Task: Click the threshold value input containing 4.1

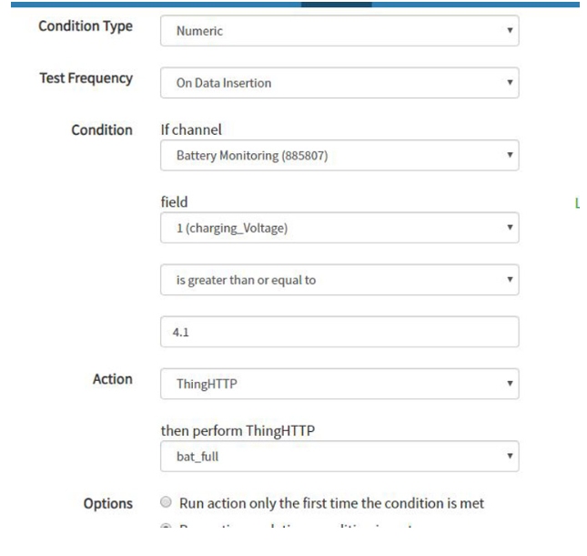Action: (x=339, y=332)
